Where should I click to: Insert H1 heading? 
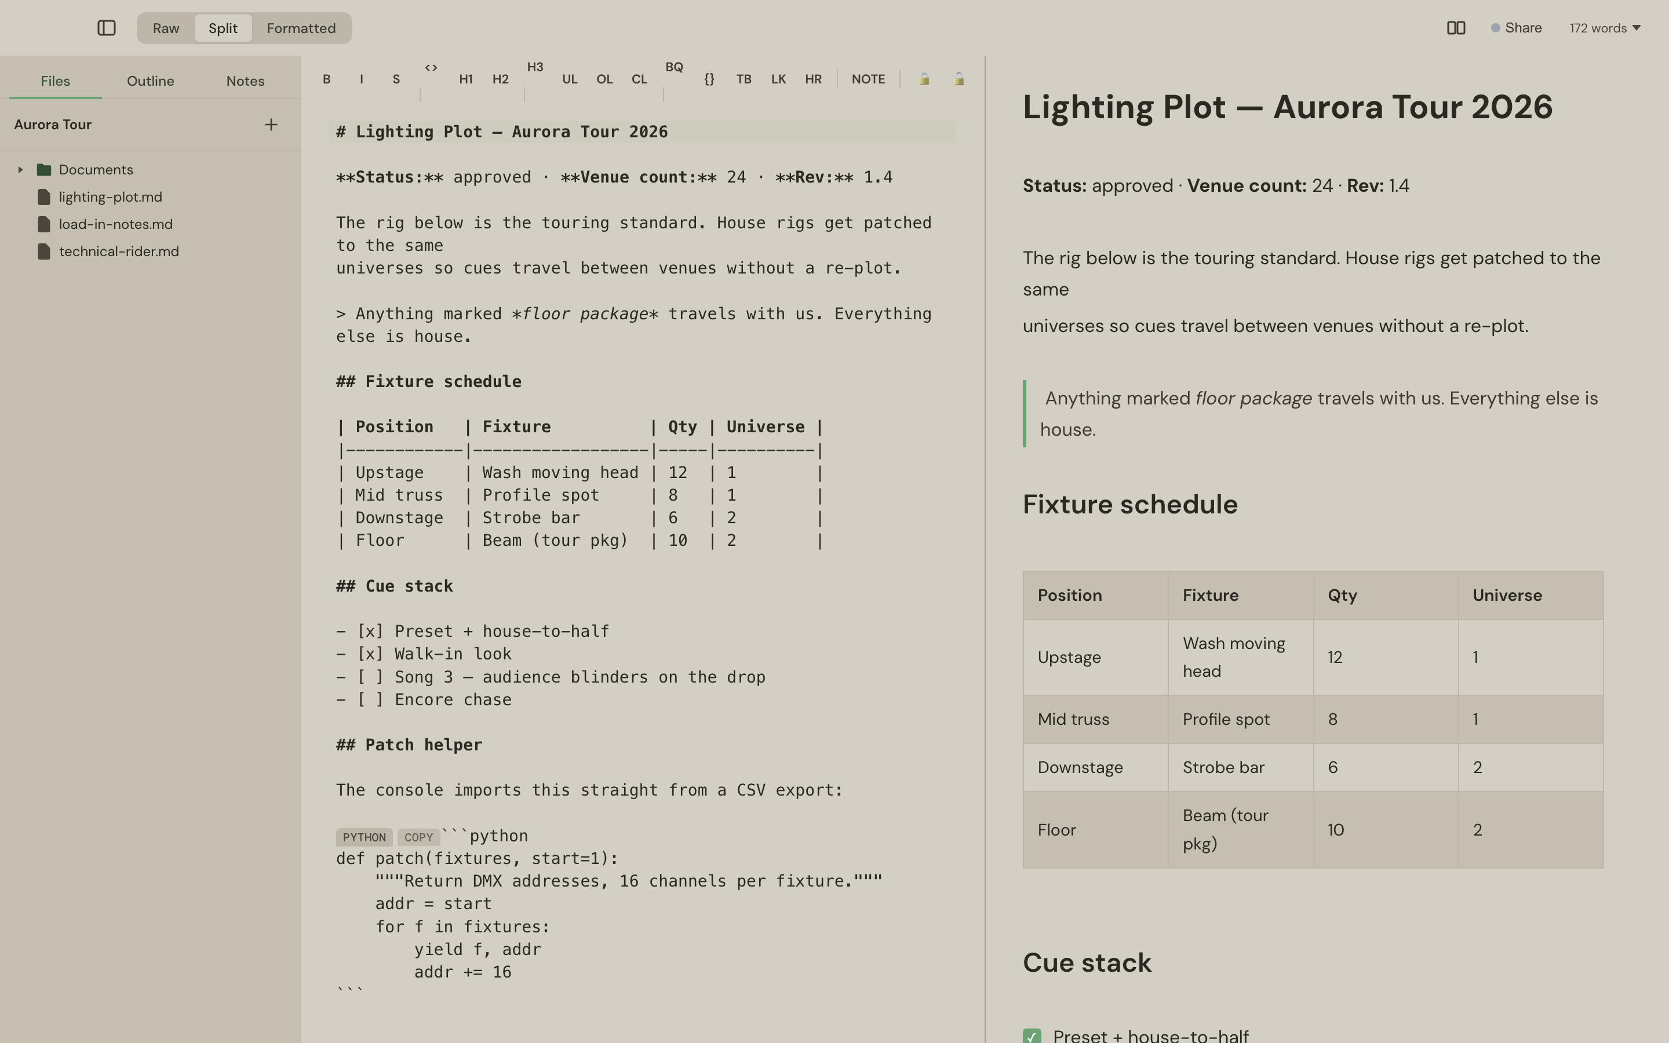tap(466, 79)
